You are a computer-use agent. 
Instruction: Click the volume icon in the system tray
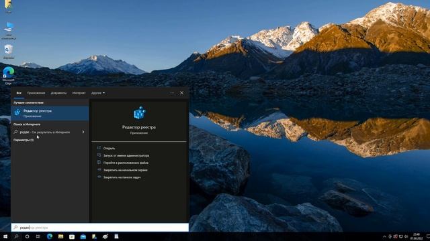tap(406, 236)
